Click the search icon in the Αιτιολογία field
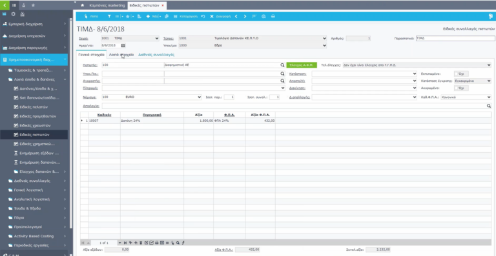This screenshot has height=256, width=496. pyautogui.click(x=489, y=106)
